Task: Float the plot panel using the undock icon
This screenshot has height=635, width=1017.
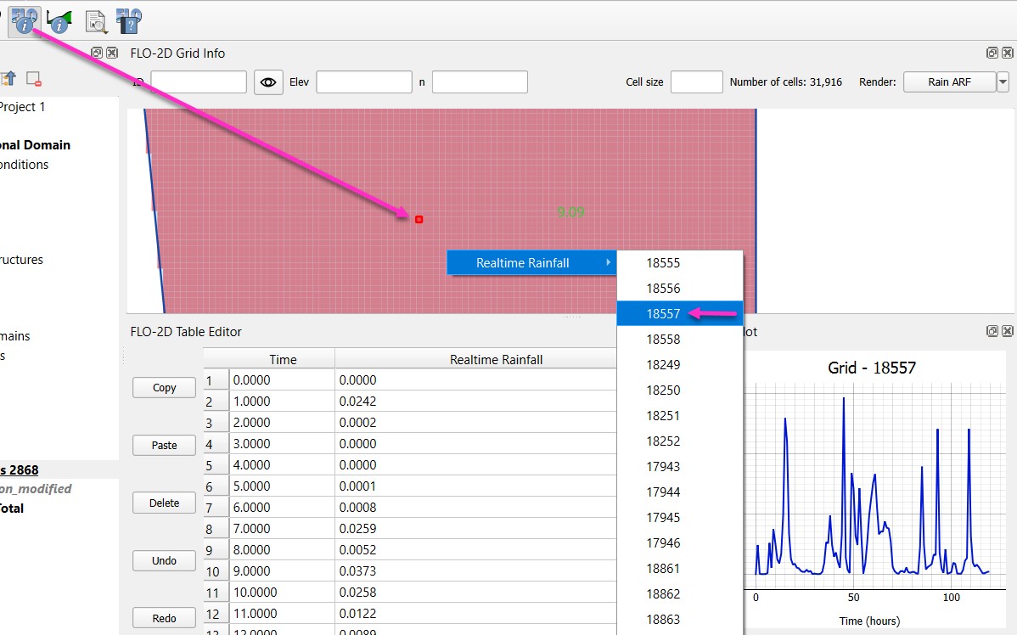Action: pyautogui.click(x=992, y=331)
